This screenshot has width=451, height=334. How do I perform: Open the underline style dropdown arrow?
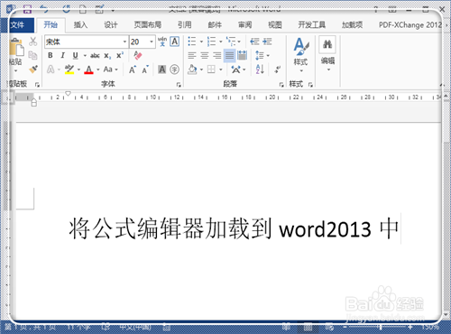point(85,56)
